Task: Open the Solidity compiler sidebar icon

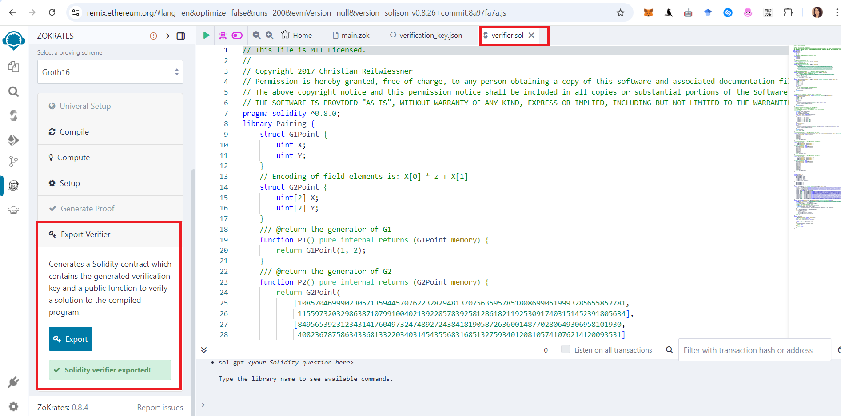Action: (x=14, y=116)
